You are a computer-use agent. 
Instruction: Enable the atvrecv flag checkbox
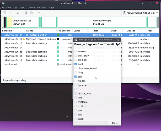[x=76, y=51]
